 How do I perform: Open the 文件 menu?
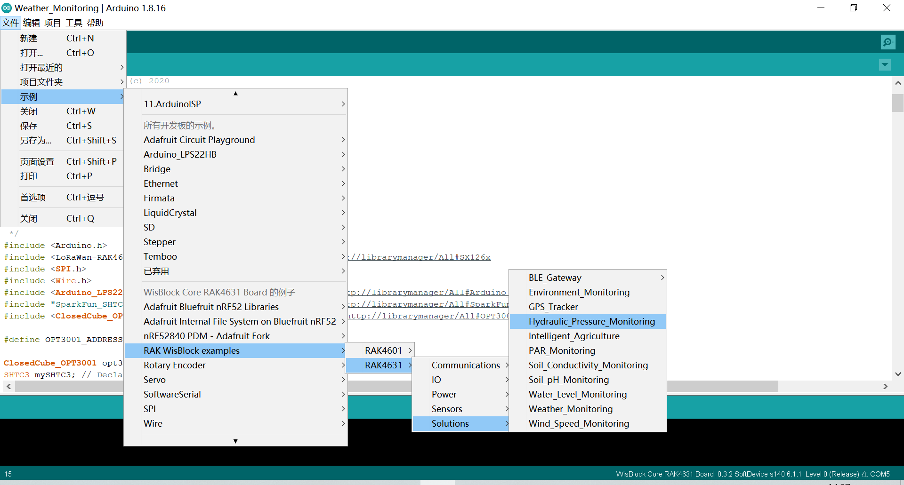coord(10,23)
